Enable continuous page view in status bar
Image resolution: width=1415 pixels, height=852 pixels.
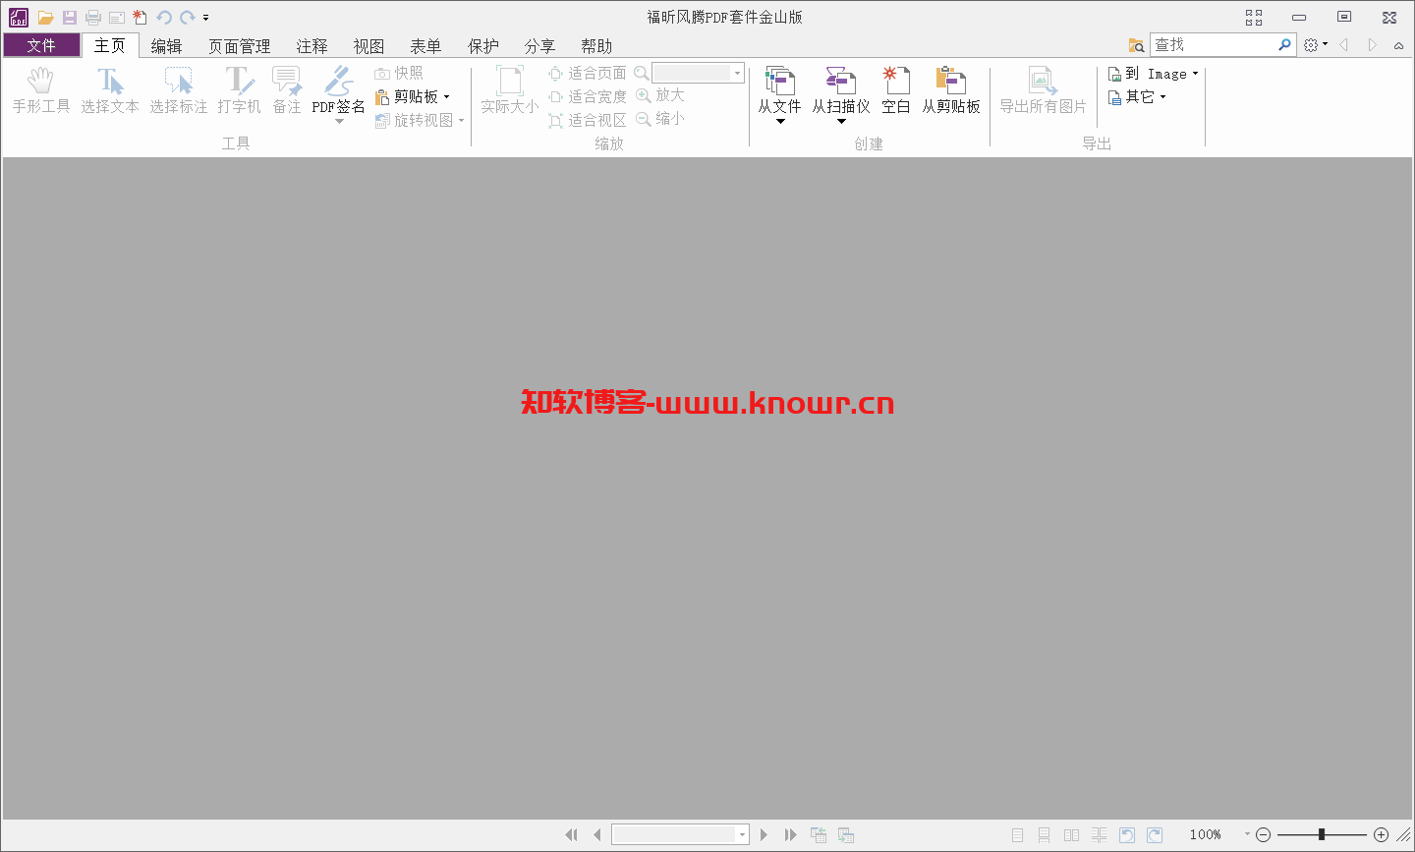click(x=1045, y=835)
